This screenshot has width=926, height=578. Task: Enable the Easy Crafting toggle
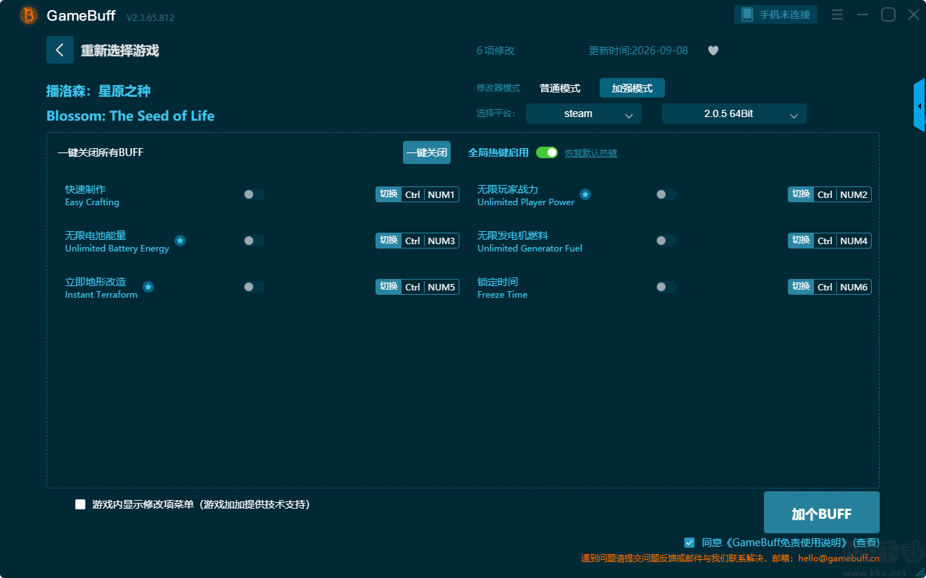coord(254,194)
